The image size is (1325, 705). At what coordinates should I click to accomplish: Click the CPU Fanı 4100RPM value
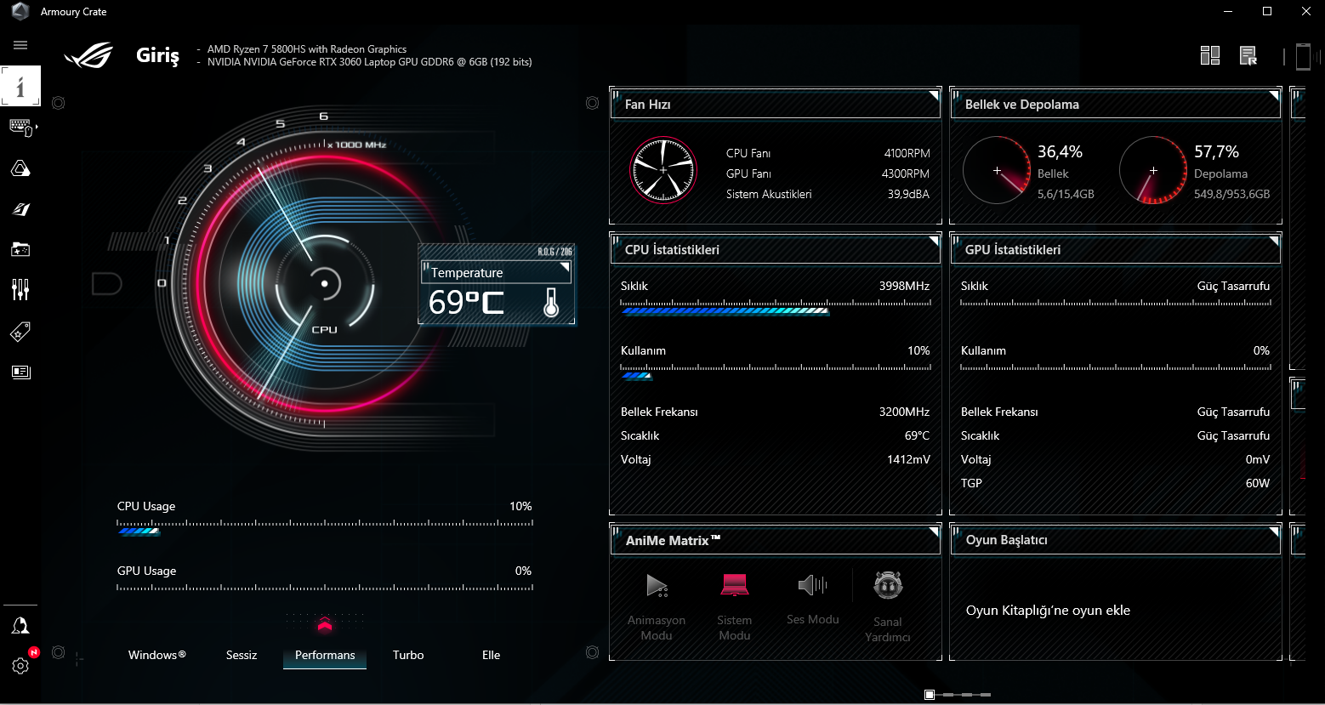click(907, 153)
